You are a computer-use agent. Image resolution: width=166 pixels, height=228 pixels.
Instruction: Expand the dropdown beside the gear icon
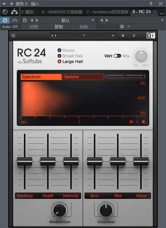tap(129, 26)
